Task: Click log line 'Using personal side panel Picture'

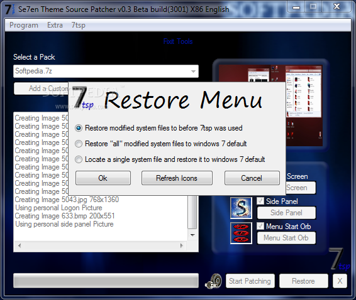Action: (64, 224)
